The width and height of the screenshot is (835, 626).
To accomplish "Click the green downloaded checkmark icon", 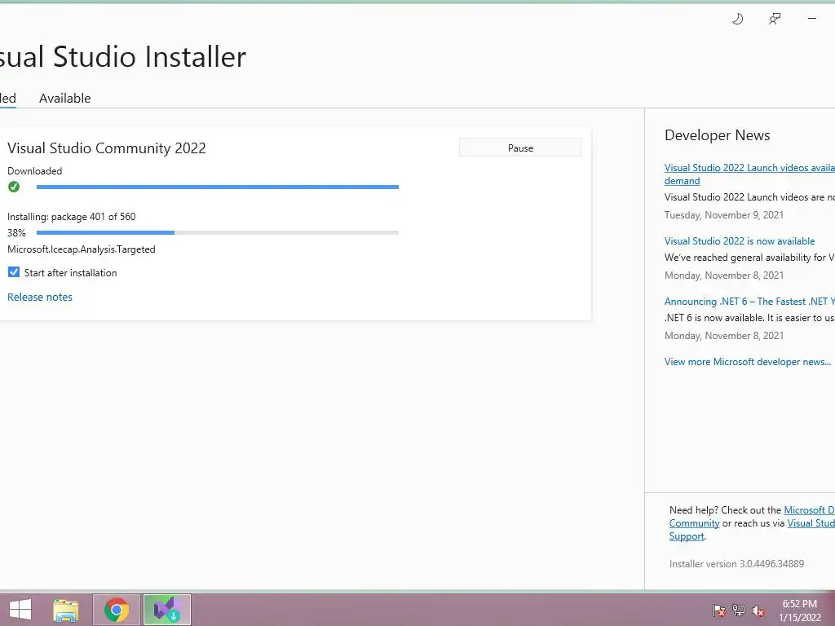I will [x=14, y=187].
